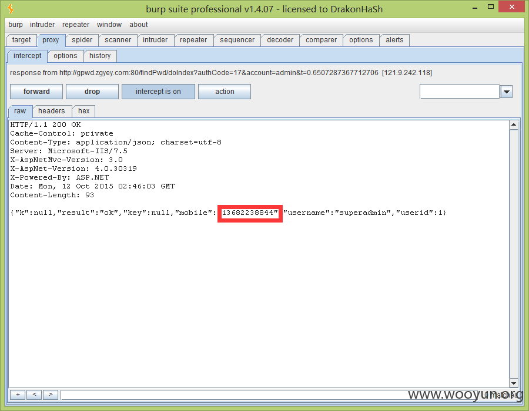Open the proxy options sub-tab
This screenshot has width=529, height=411.
[x=65, y=56]
